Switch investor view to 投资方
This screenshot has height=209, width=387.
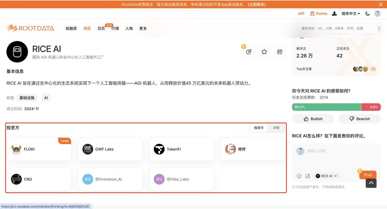coord(259,128)
